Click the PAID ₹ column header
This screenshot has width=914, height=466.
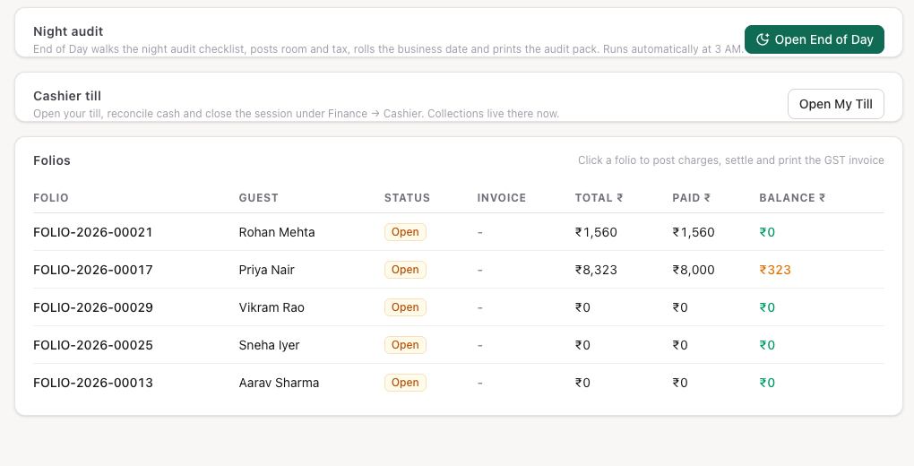692,198
